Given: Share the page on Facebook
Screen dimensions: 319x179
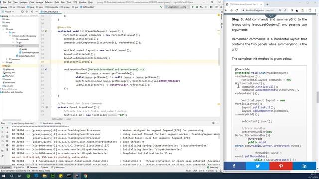Looking at the screenshot, I should [234, 166].
